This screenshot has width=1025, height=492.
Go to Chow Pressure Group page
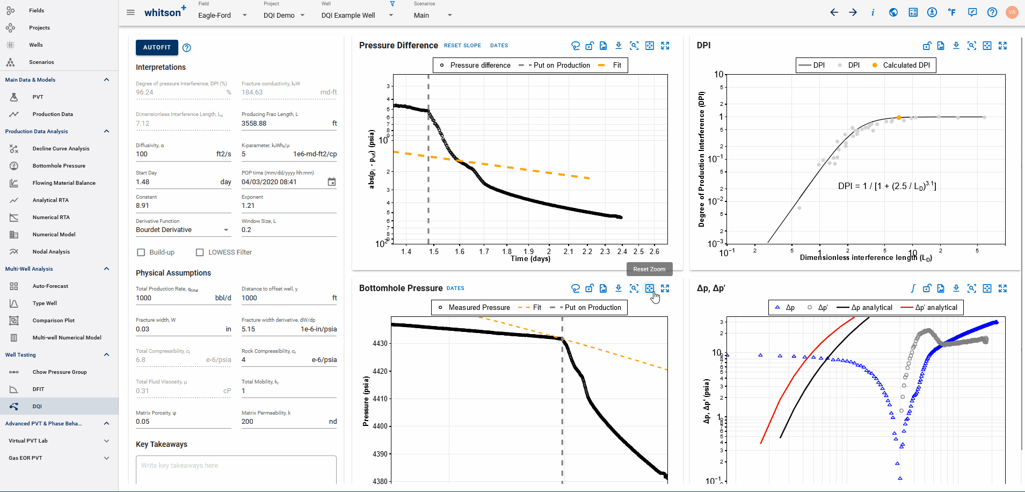[59, 372]
